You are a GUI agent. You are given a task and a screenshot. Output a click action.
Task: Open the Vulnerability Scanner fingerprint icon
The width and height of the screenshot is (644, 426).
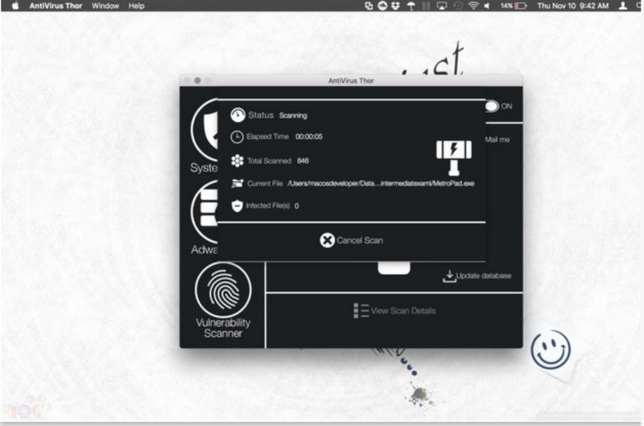click(x=223, y=290)
